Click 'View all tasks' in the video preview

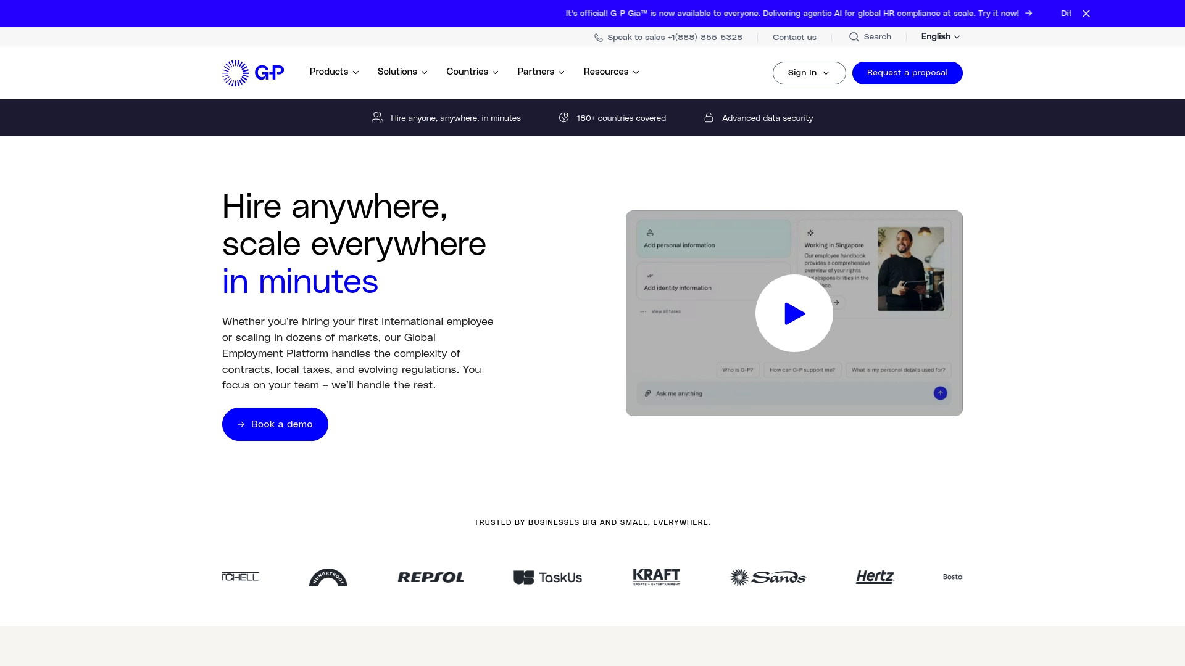[x=666, y=311]
